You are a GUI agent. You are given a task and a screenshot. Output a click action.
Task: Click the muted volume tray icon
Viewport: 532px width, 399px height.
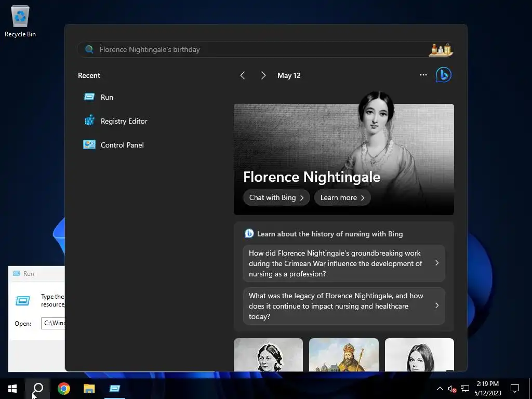(452, 389)
